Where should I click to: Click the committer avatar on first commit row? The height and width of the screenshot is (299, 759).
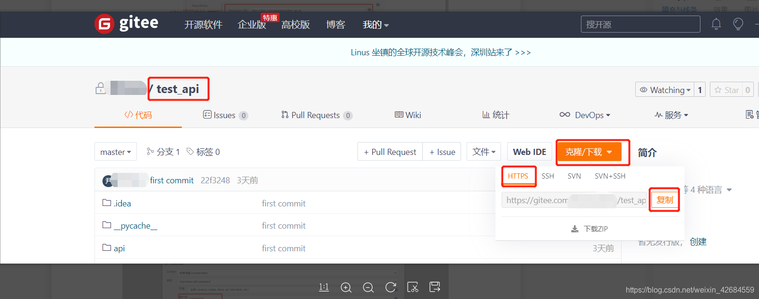click(108, 180)
